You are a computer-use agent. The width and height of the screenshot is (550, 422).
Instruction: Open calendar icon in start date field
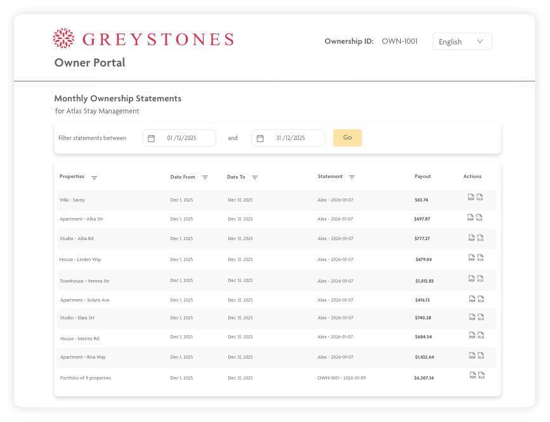(x=151, y=138)
